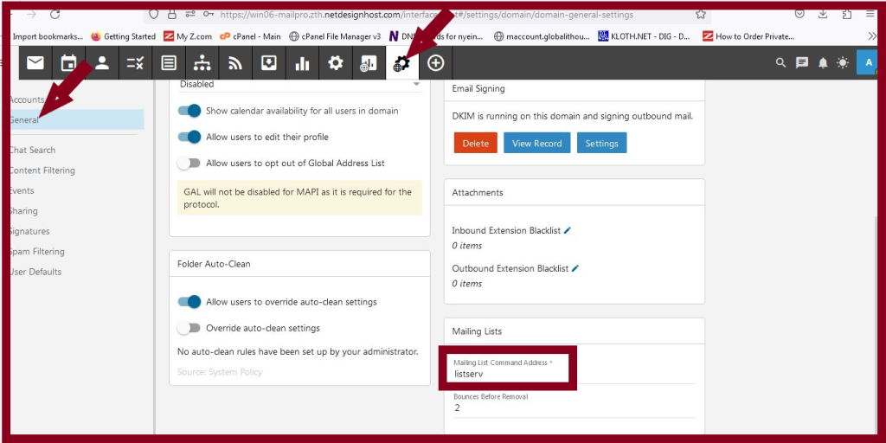Select User Defaults in the sidebar
The image size is (886, 443).
pyautogui.click(x=35, y=272)
